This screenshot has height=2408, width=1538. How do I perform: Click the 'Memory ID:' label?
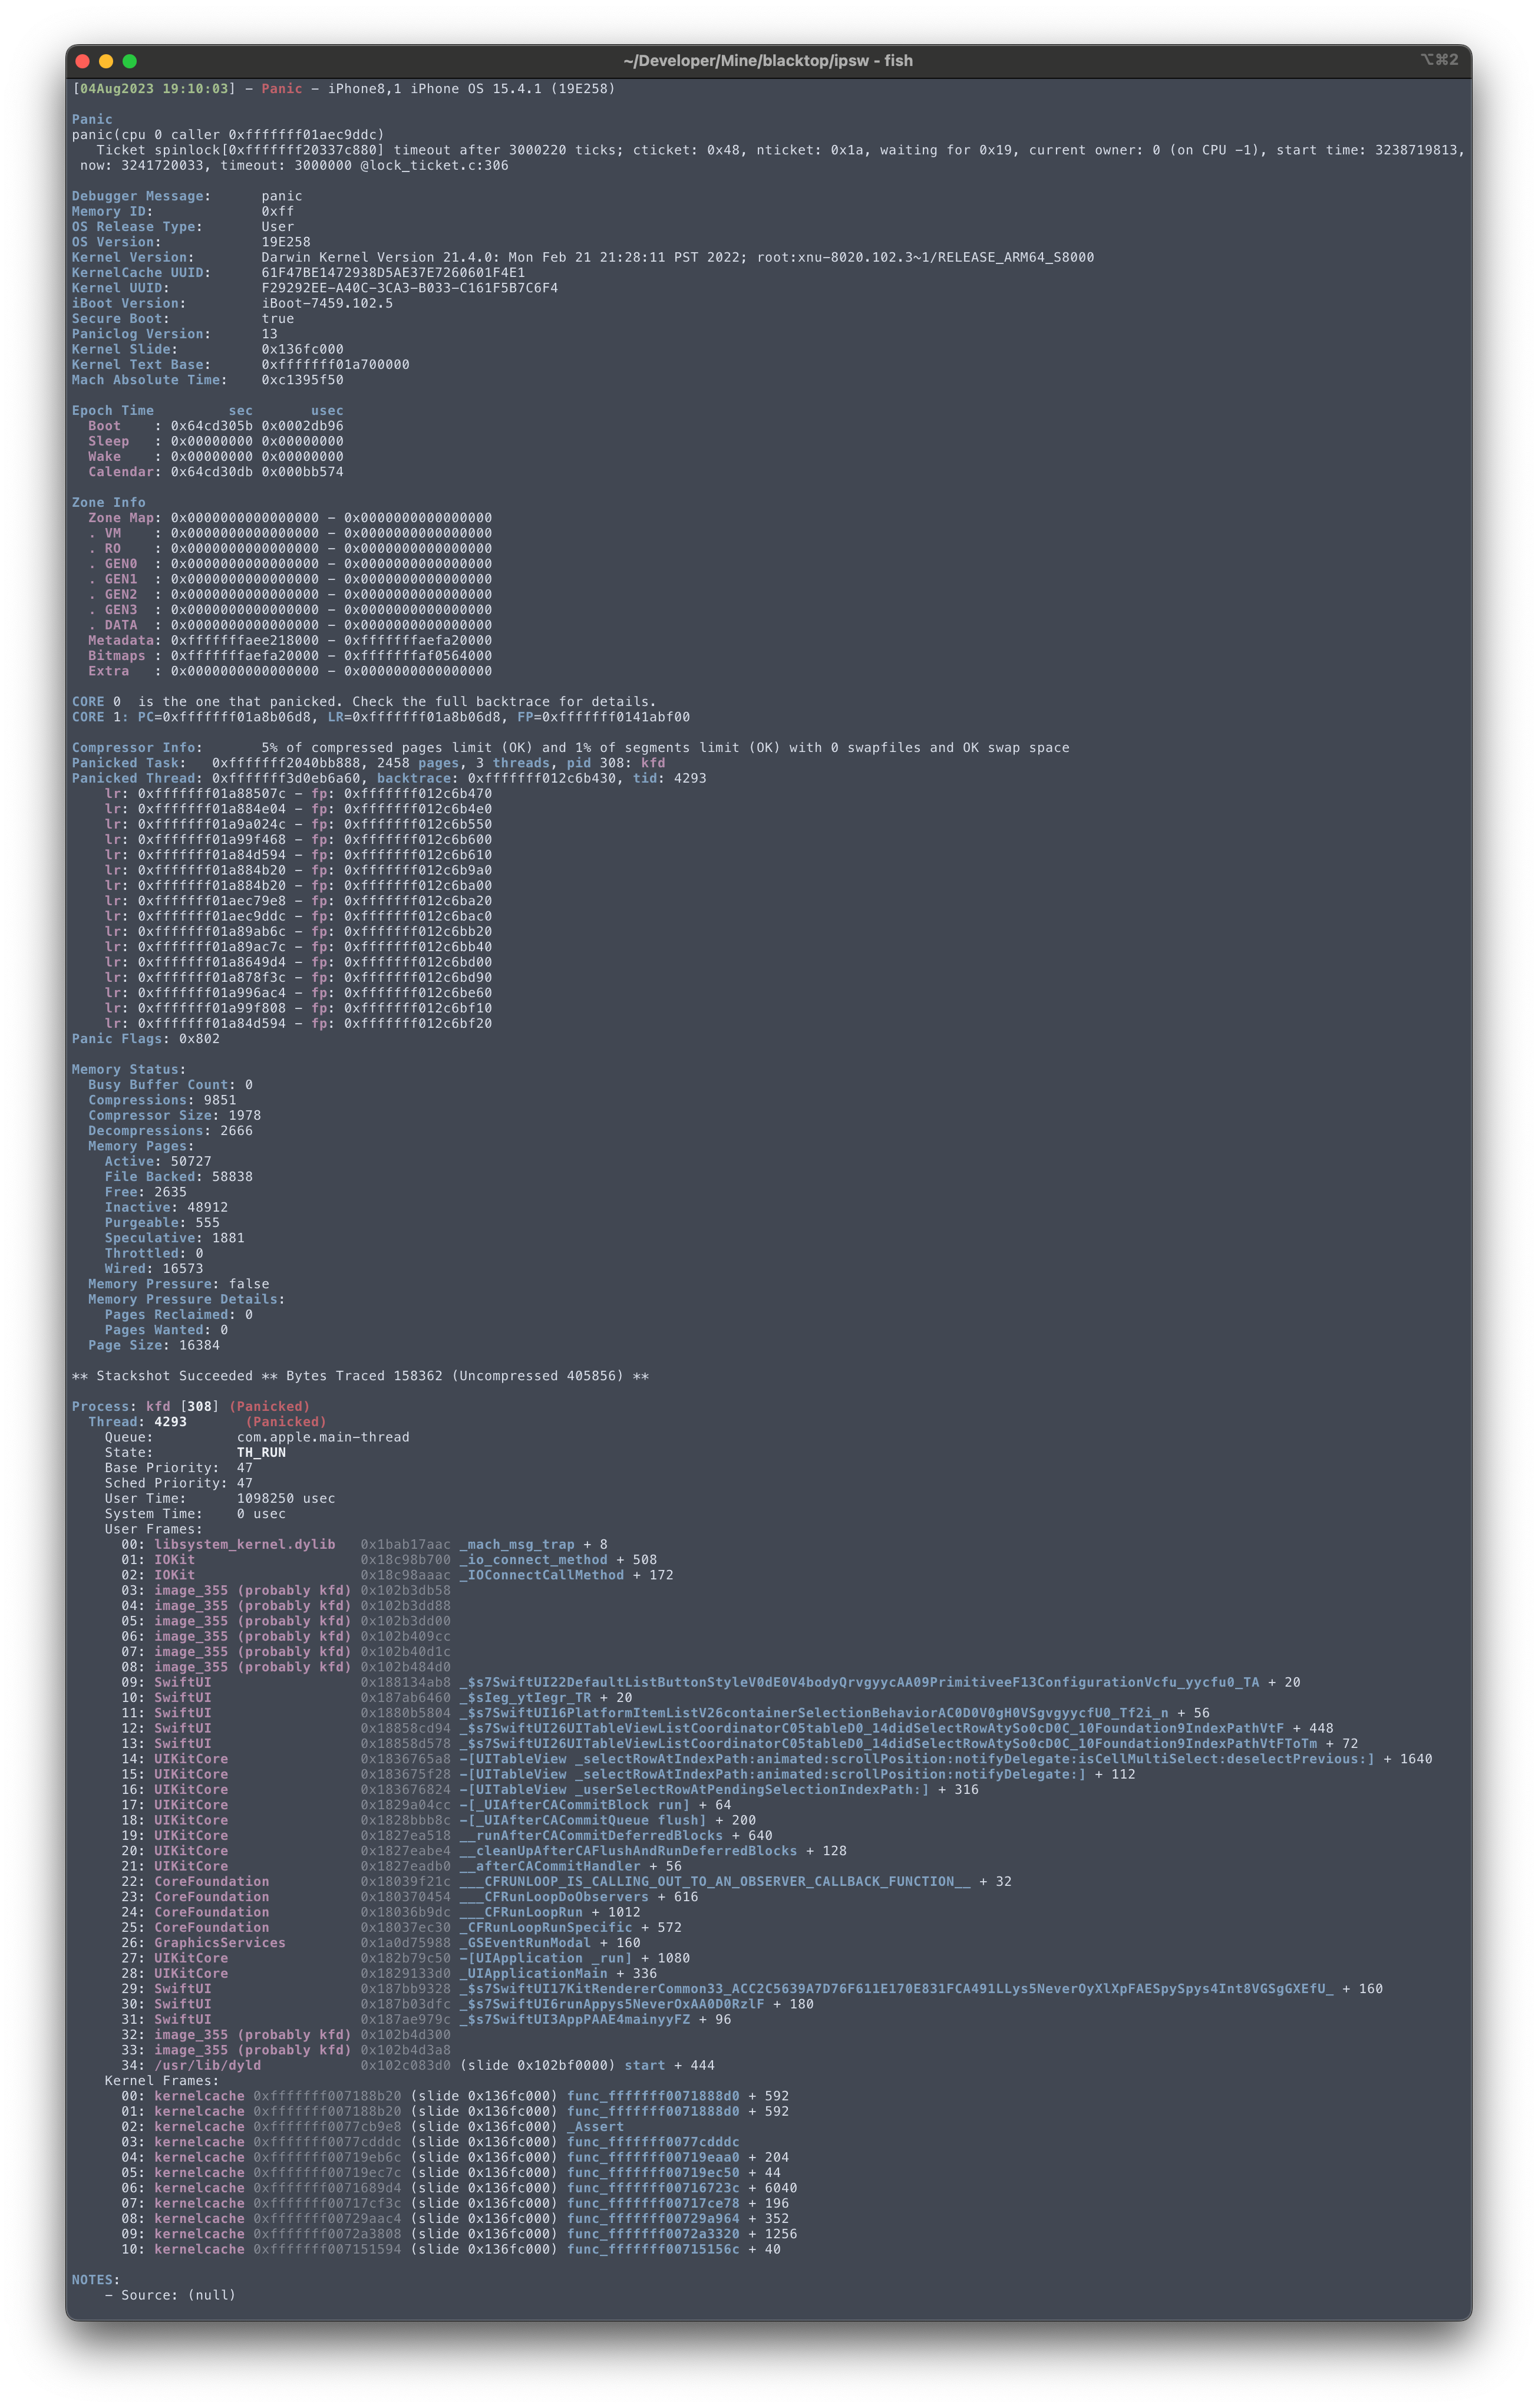tap(112, 211)
